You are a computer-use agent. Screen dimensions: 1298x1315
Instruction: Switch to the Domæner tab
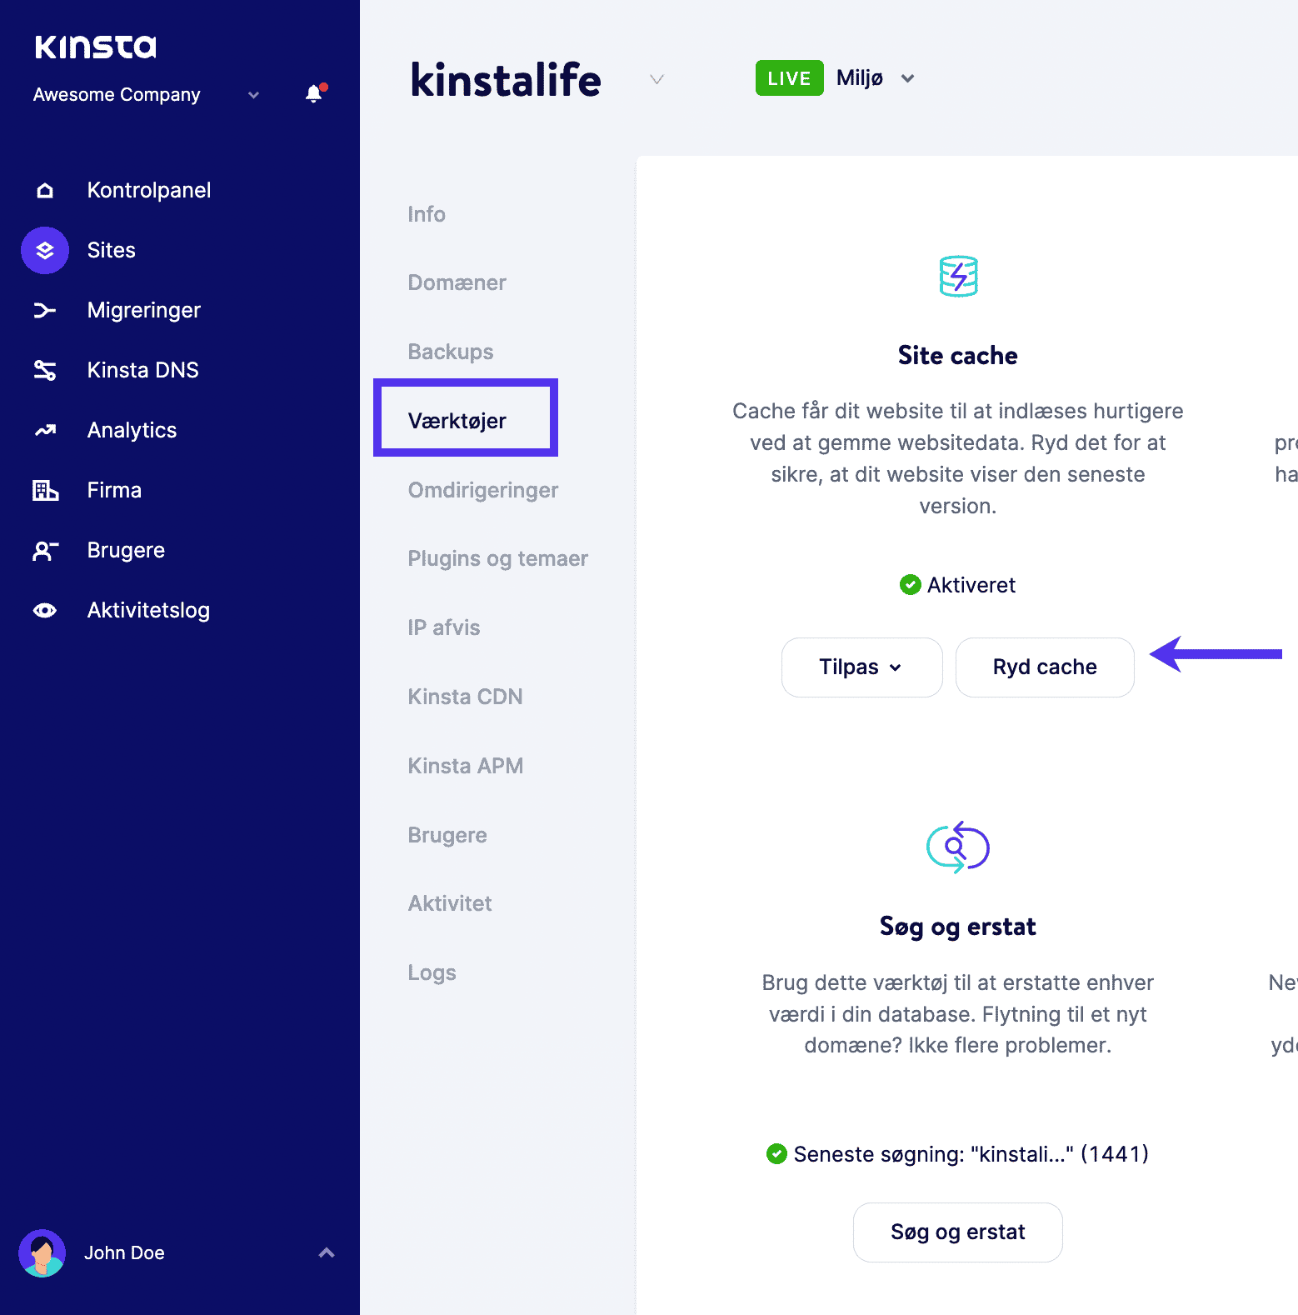click(x=457, y=282)
